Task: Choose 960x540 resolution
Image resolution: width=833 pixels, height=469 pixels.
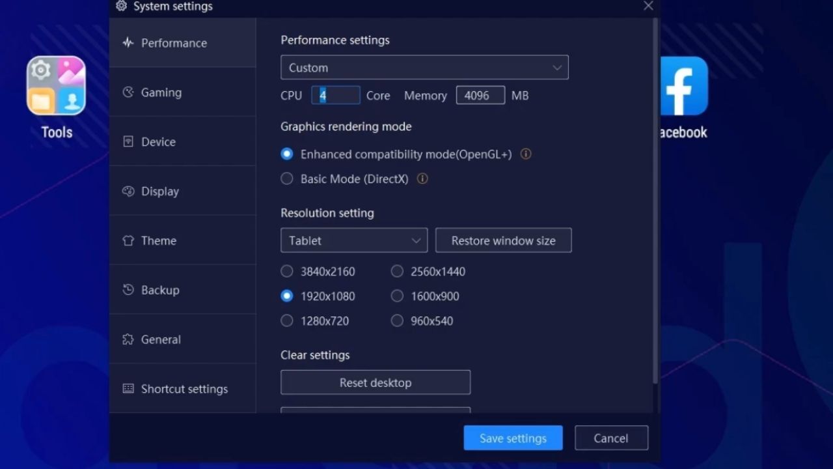Action: (397, 321)
